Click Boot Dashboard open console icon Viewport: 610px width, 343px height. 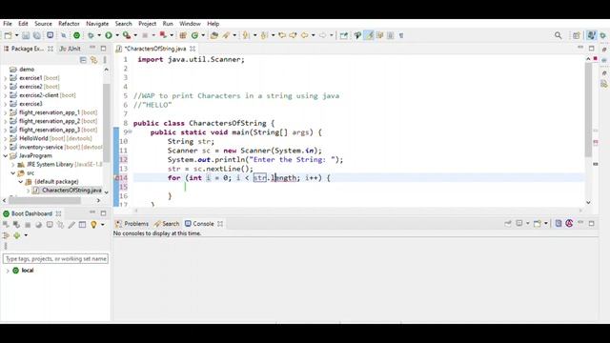point(50,225)
